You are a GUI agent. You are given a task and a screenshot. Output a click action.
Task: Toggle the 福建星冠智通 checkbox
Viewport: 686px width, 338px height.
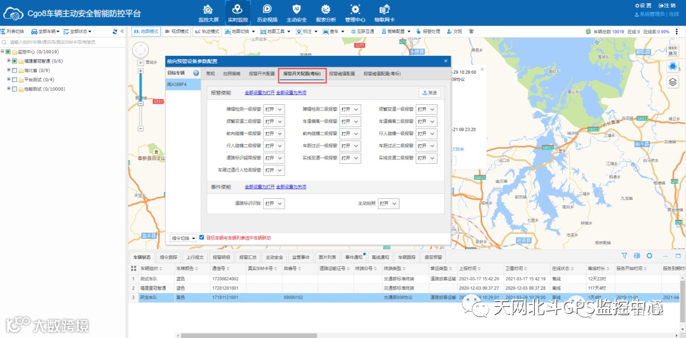[x=15, y=61]
